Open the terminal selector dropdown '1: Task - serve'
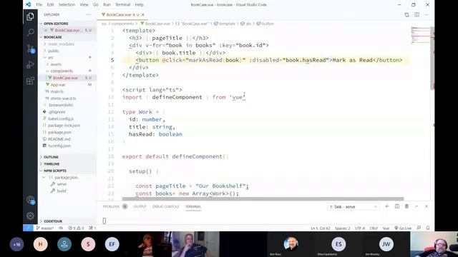Image resolution: width=458 pixels, height=257 pixels. 353,206
